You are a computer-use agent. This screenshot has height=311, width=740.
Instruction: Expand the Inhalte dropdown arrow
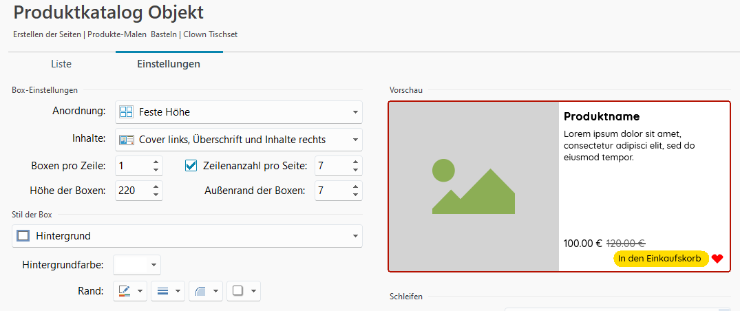point(355,140)
